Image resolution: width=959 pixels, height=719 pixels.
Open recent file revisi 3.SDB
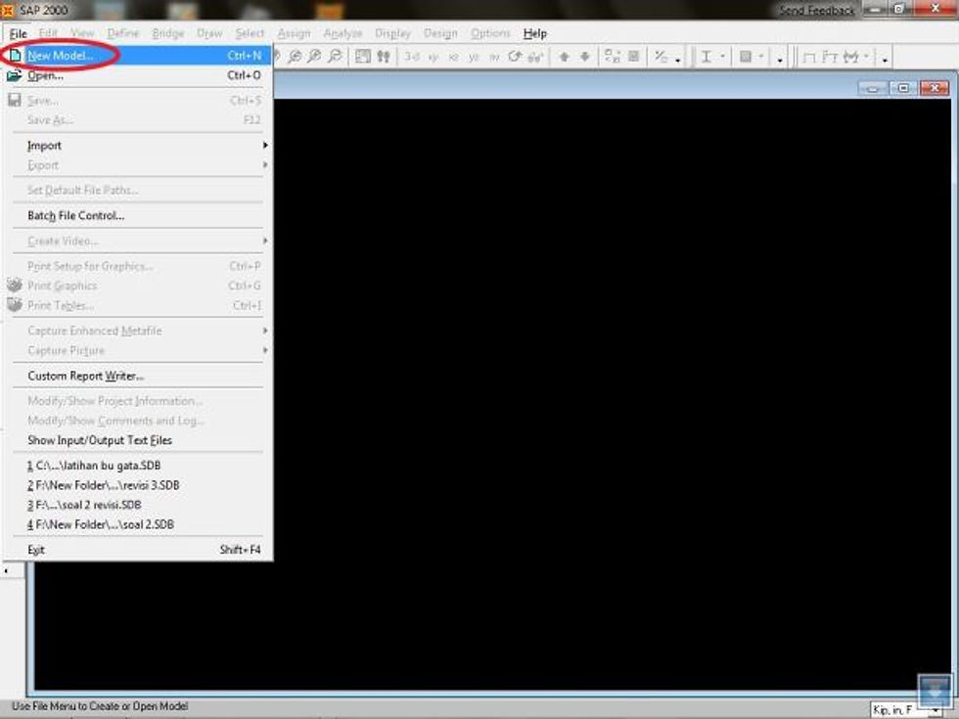[x=137, y=485]
